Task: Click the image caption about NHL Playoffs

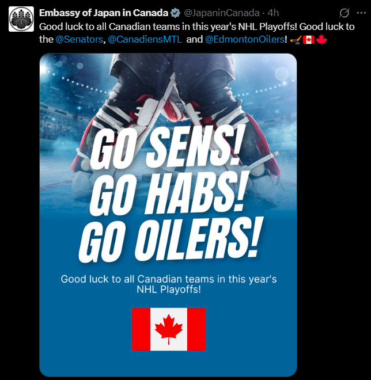Action: 168,284
